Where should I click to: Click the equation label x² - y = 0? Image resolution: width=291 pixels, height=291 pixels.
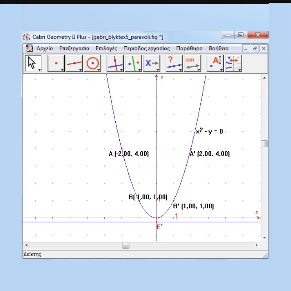coord(209,131)
